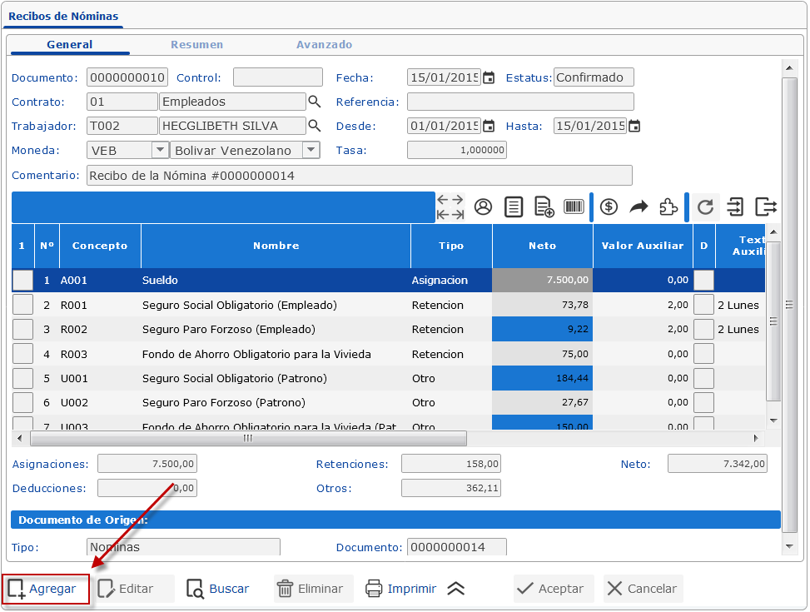This screenshot has width=810, height=612.
Task: Open the Bolivar Venezolano dropdown arrow
Action: coord(311,150)
